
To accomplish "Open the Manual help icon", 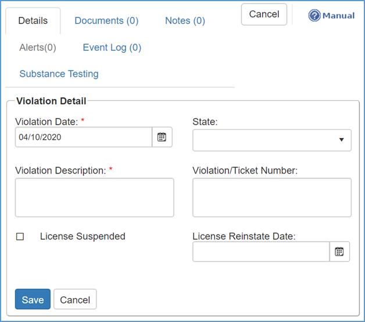I will [x=314, y=16].
